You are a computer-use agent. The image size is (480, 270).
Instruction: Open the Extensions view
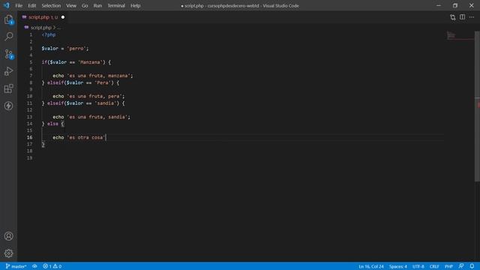click(x=8, y=88)
